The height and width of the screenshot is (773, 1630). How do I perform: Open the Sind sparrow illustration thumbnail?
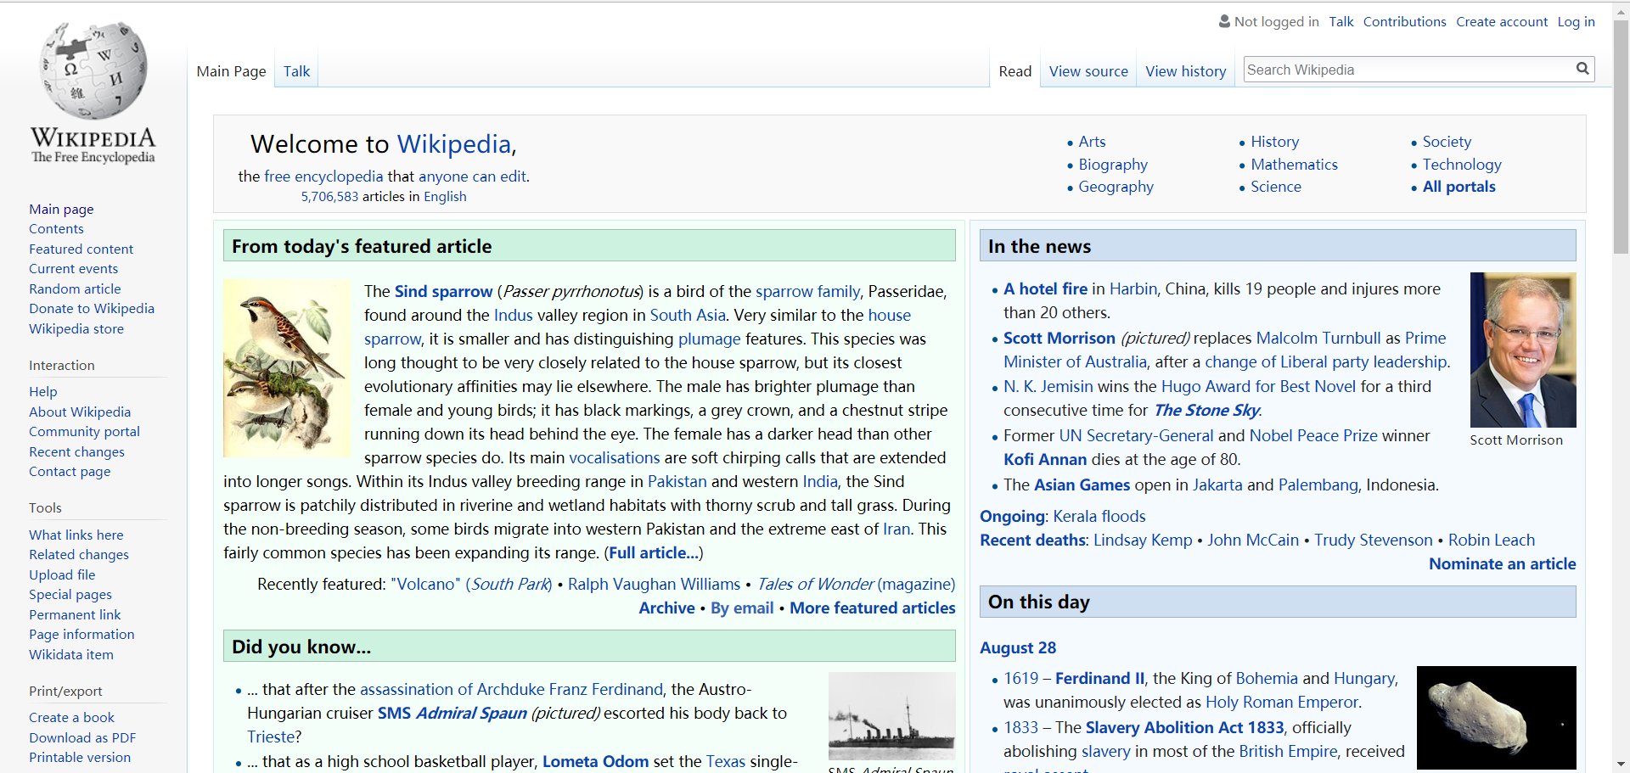286,368
